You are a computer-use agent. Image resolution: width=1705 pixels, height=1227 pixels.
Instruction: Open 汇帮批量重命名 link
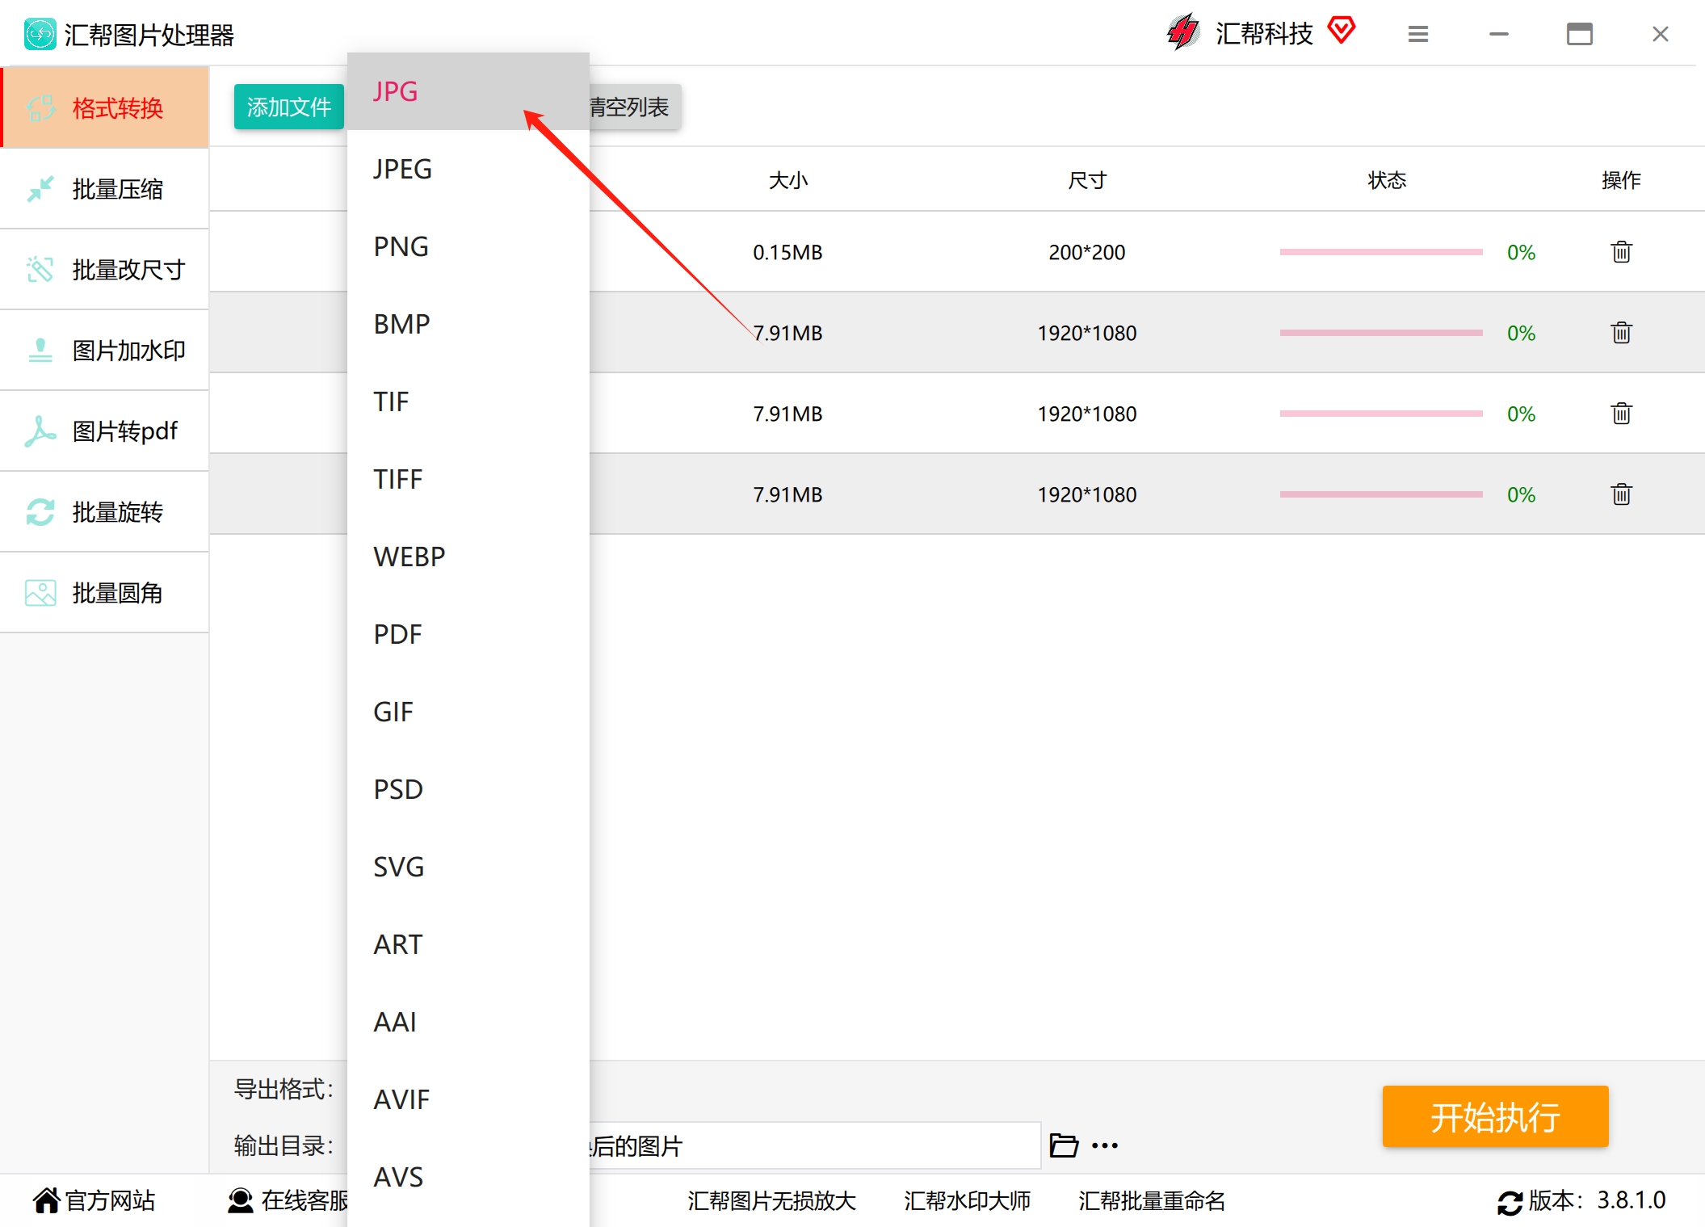click(x=1152, y=1201)
